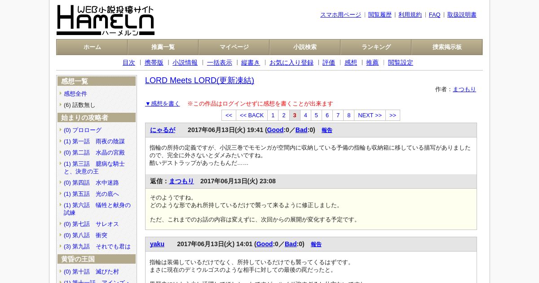The width and height of the screenshot is (539, 283).
Task: Open 小説情報 in the sub menu
Action: (x=185, y=63)
